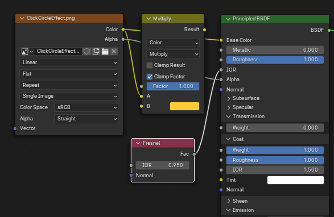Click the image node Alpha output socket
This screenshot has width=334, height=217.
point(123,39)
